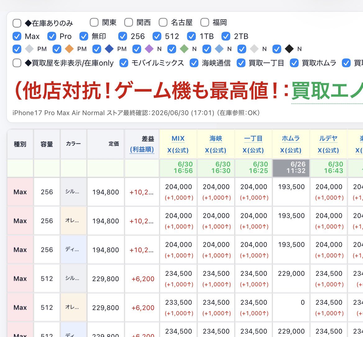Tick the 福岡 region checkbox
Screen dimensions: 363x337
tap(205, 22)
